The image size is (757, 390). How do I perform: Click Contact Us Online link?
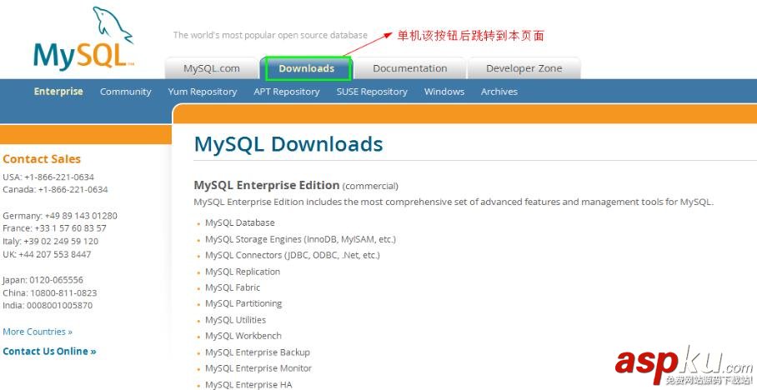[x=49, y=352]
